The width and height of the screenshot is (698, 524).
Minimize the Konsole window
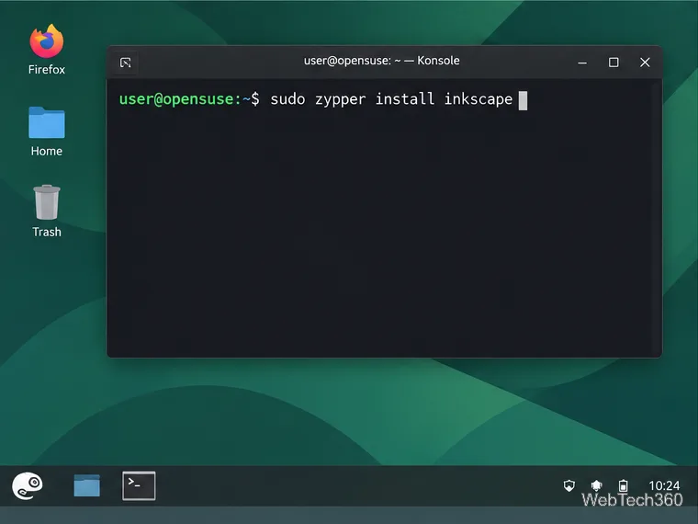pyautogui.click(x=582, y=63)
